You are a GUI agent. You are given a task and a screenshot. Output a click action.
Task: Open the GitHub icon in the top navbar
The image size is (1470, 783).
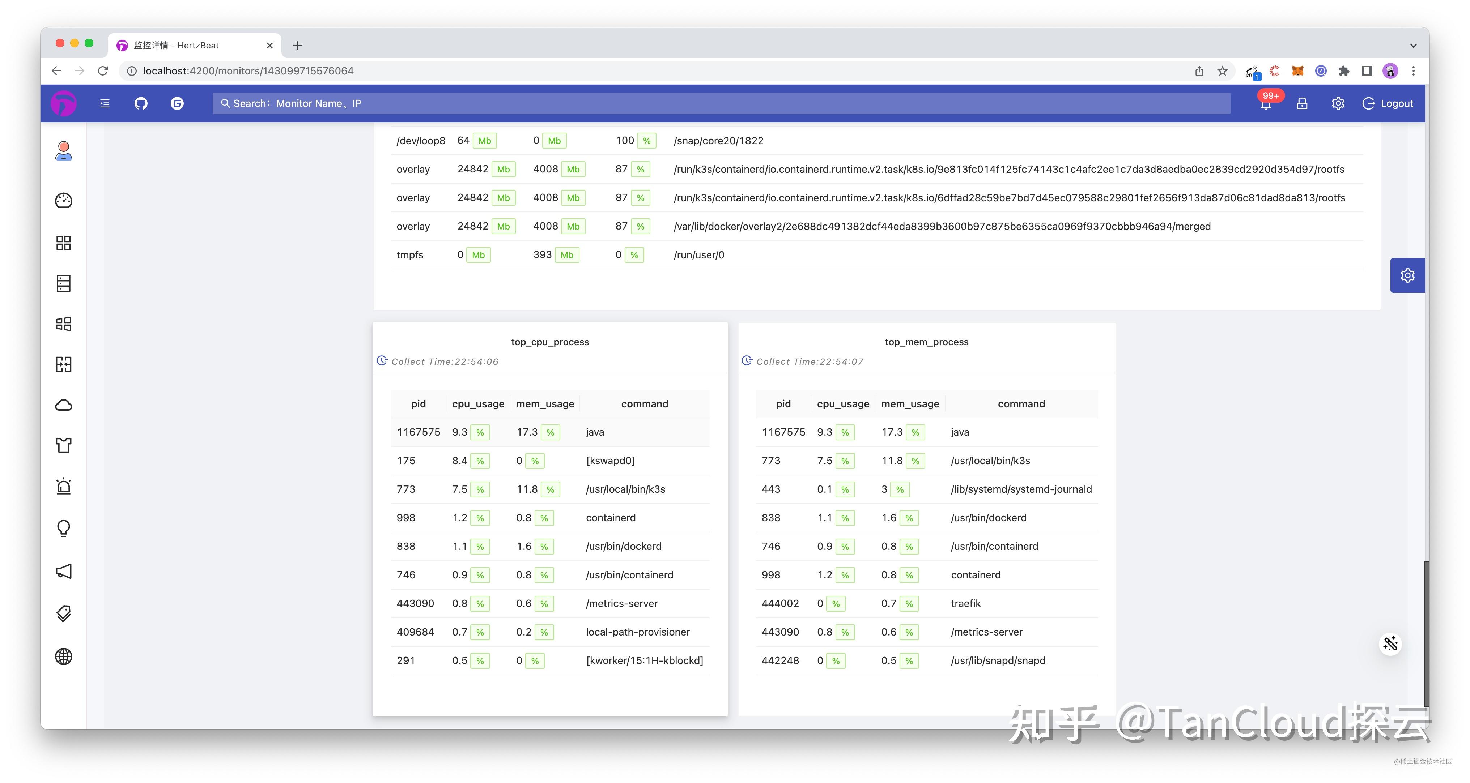(x=140, y=103)
